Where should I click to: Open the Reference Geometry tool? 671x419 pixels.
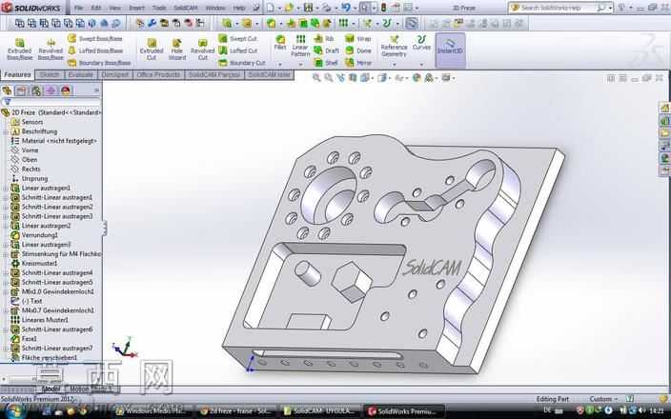[x=395, y=46]
